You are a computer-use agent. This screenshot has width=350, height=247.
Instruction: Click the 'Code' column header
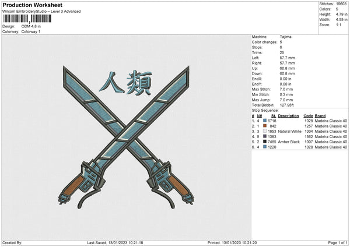[x=308, y=116]
